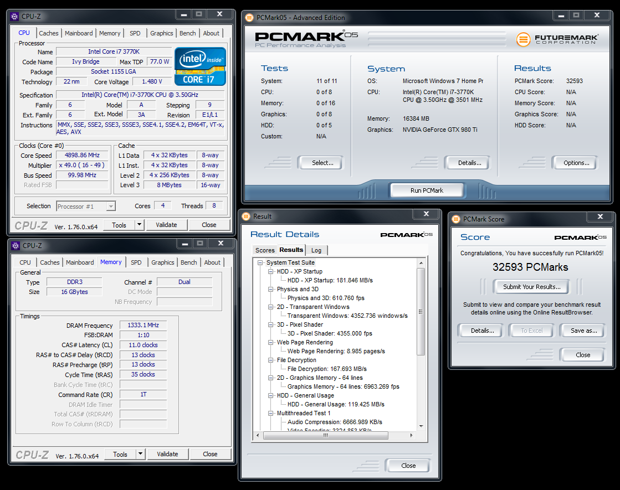Select 'File Decryption: 167.693 MB/s' result row
This screenshot has width=620, height=490.
[x=327, y=369]
